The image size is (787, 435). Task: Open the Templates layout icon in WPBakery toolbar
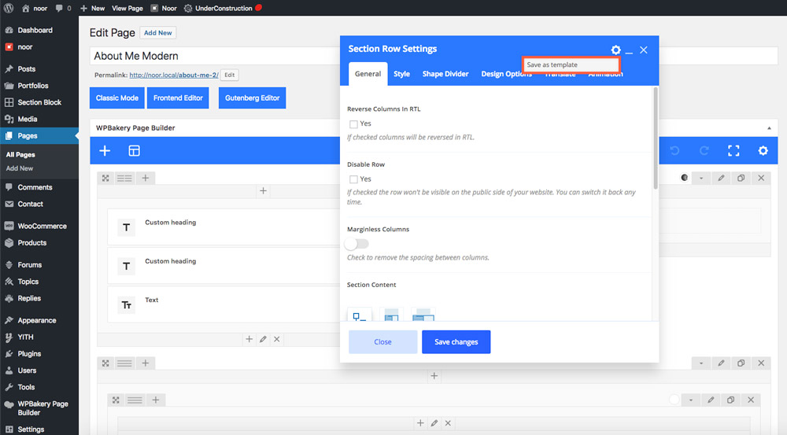pos(134,150)
